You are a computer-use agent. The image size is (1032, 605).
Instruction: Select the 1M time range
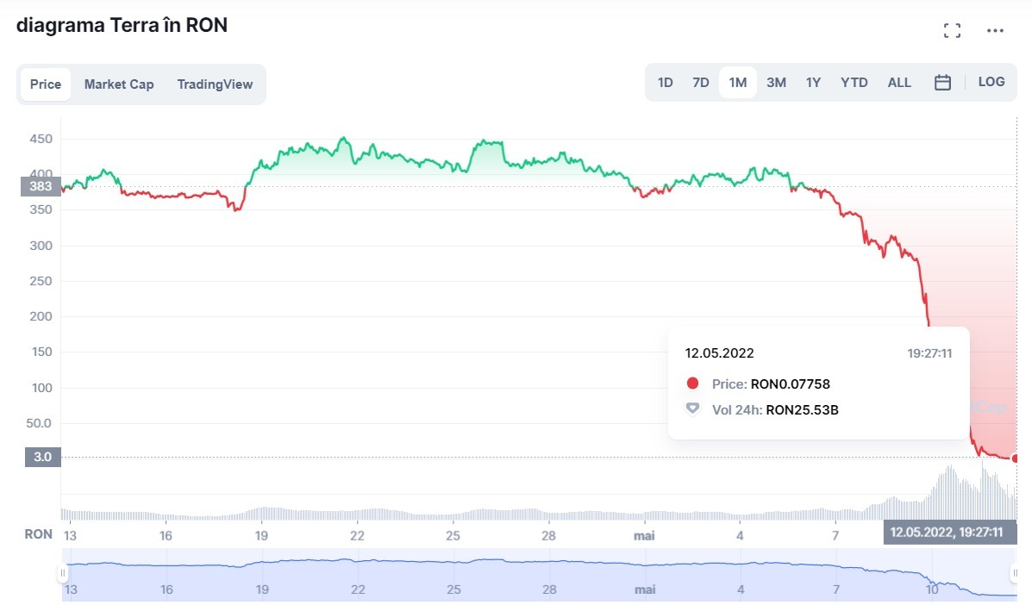tap(738, 82)
